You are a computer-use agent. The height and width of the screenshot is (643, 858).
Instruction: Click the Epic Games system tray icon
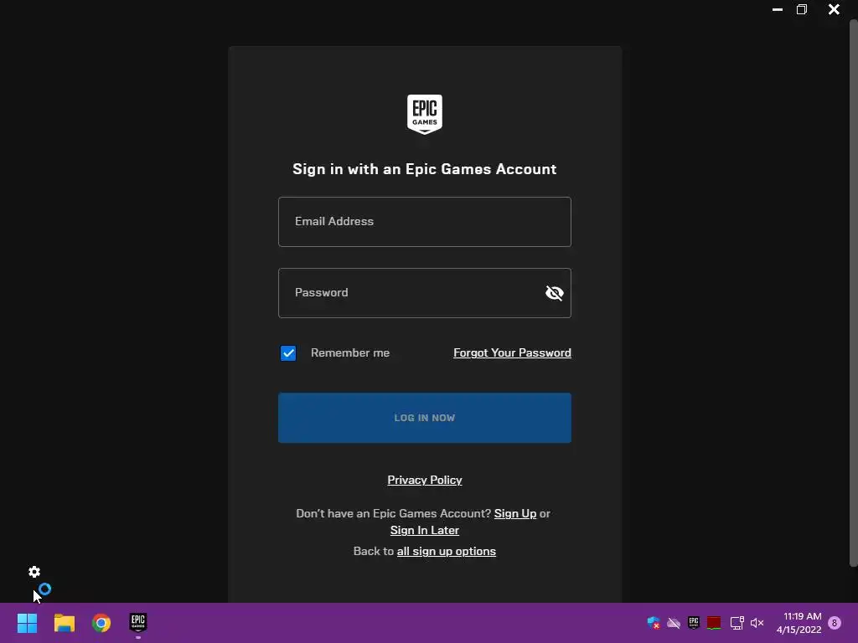point(694,623)
